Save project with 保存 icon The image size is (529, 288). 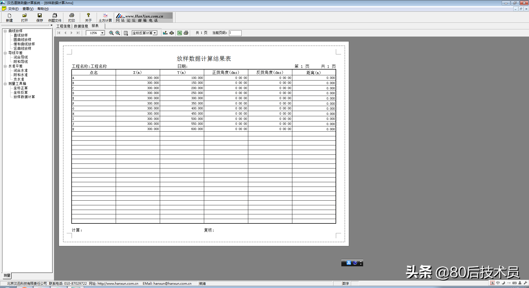(40, 18)
